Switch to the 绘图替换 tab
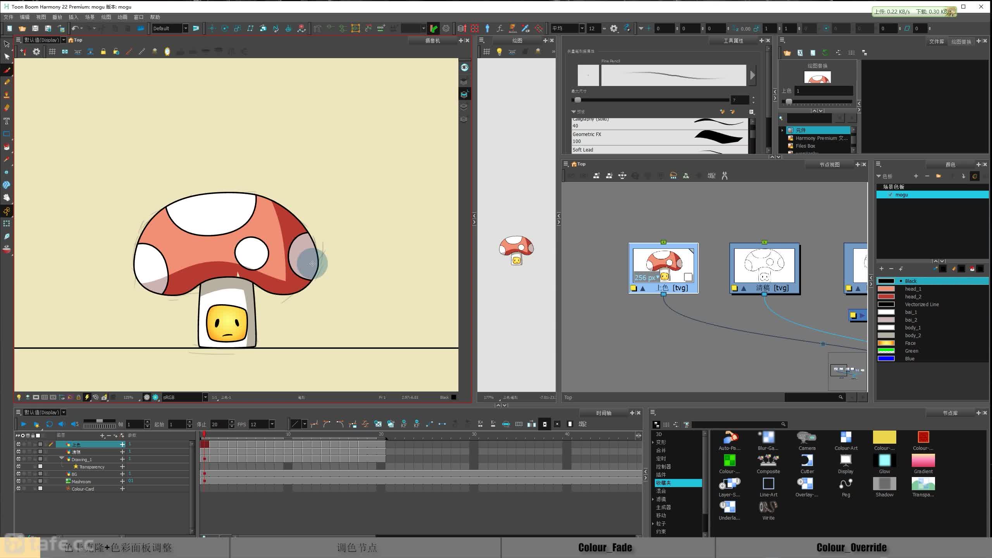 pos(961,41)
